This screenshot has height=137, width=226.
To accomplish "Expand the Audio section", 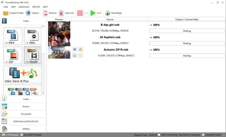I will tap(23, 99).
